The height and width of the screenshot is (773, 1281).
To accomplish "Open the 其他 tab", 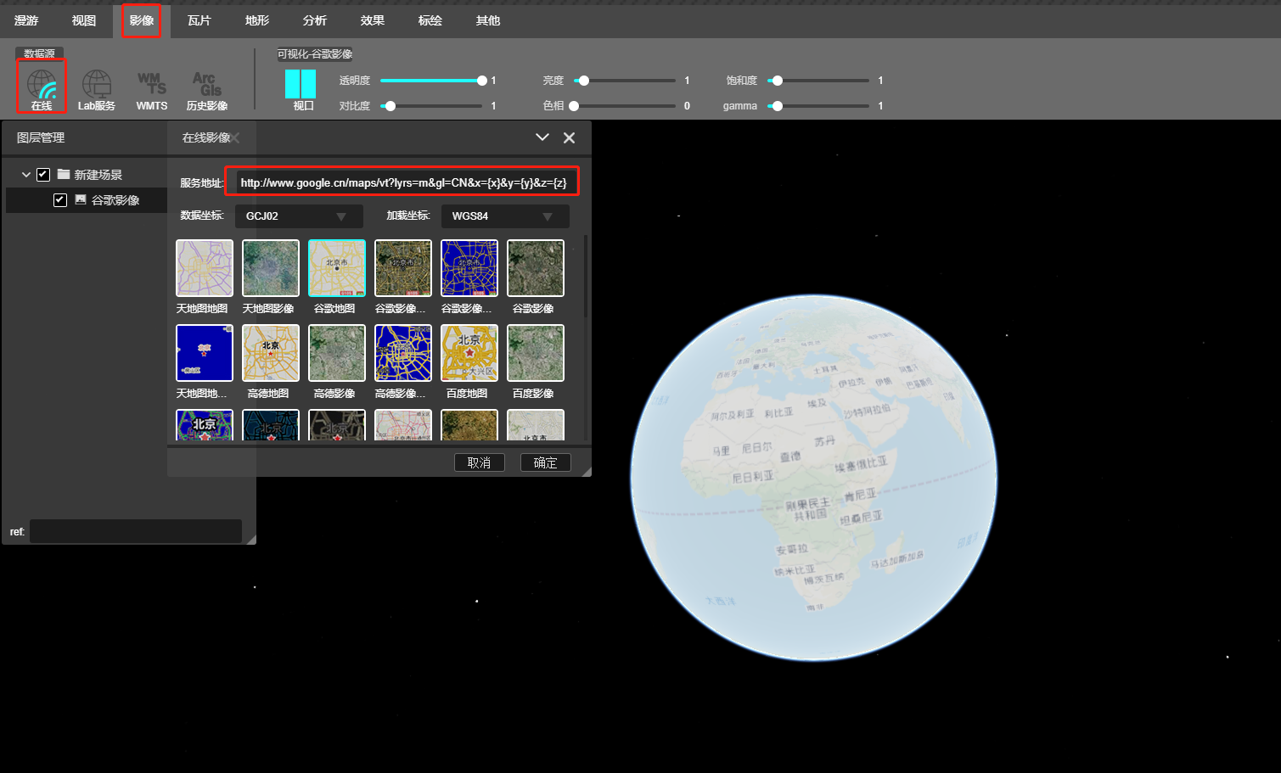I will pyautogui.click(x=488, y=20).
